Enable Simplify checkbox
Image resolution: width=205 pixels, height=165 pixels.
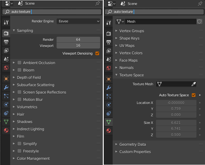pos(19,144)
